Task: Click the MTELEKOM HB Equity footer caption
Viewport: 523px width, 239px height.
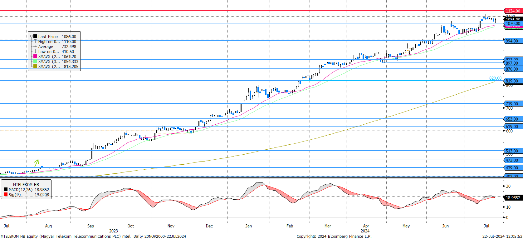Action: (93, 236)
